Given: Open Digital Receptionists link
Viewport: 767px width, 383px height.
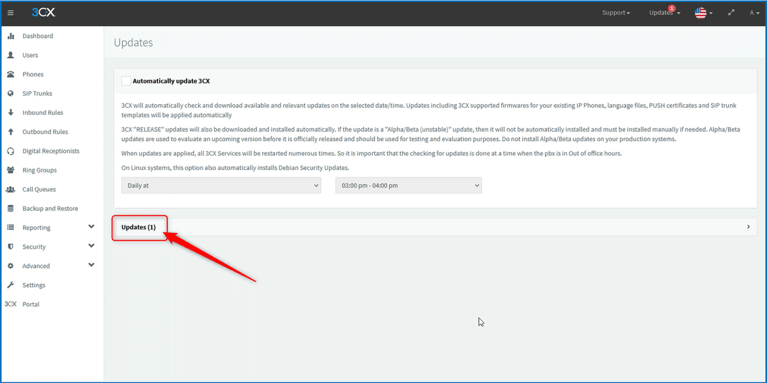Looking at the screenshot, I should tap(51, 151).
